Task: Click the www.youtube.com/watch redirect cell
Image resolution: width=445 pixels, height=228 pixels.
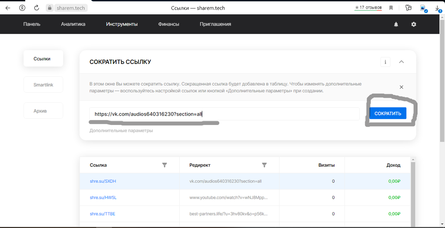Action: coord(228,198)
